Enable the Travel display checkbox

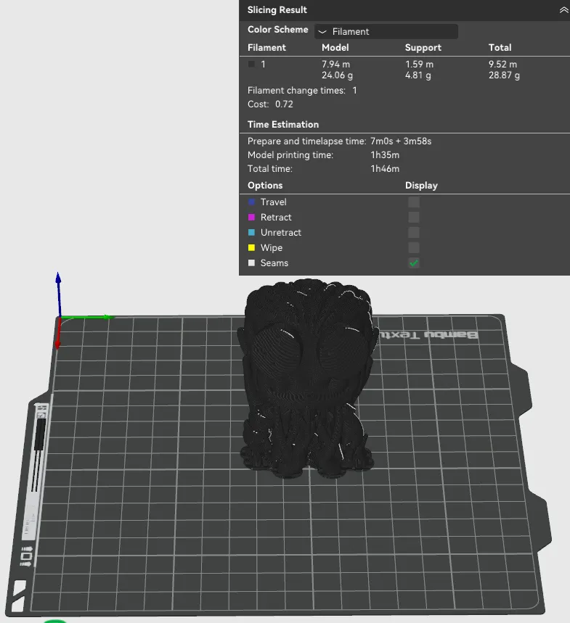point(414,202)
